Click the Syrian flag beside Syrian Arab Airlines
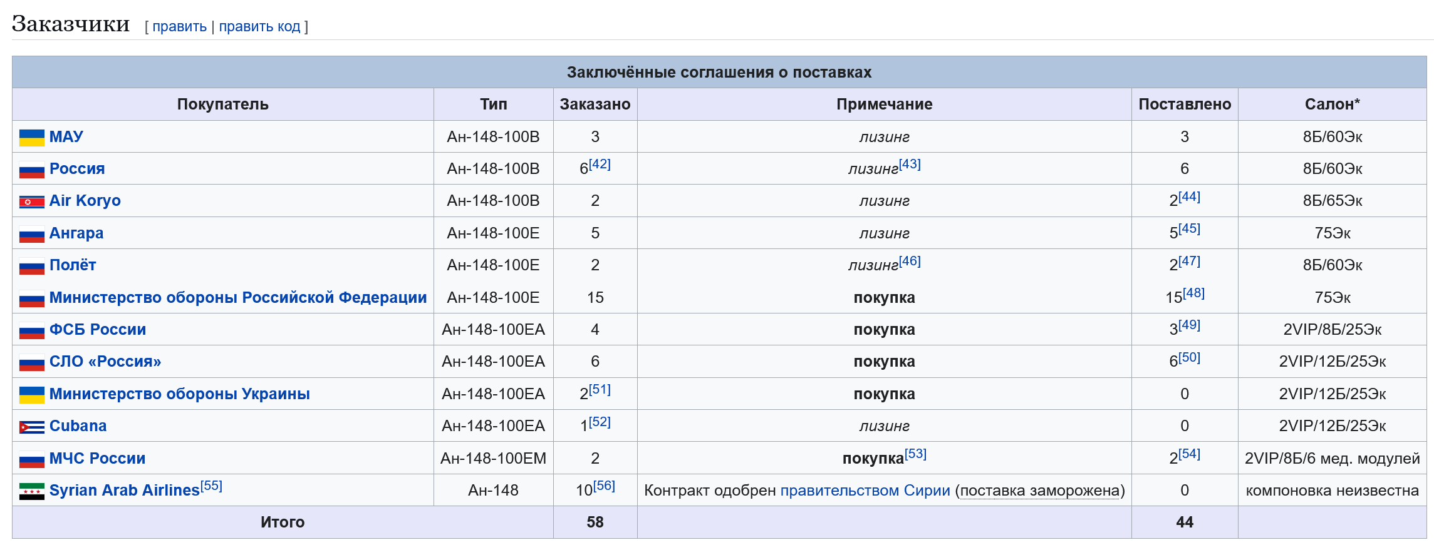Screen dimensions: 1434x545 click(x=32, y=491)
